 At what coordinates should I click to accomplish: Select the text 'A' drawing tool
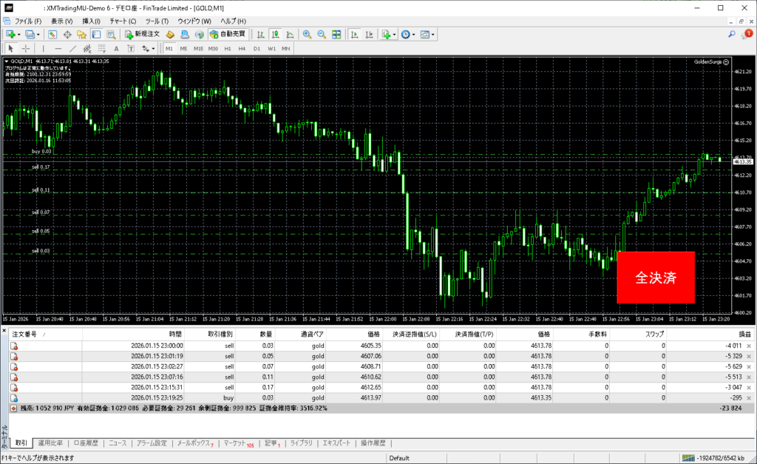click(x=115, y=48)
